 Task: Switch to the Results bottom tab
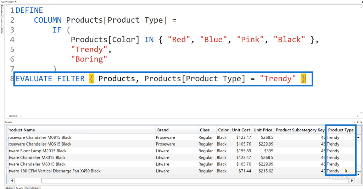tap(19, 188)
